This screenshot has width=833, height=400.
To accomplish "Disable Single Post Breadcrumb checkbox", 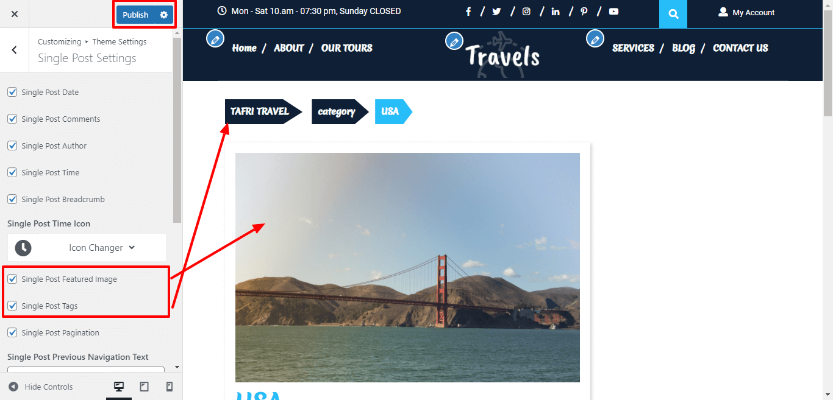I will [12, 199].
